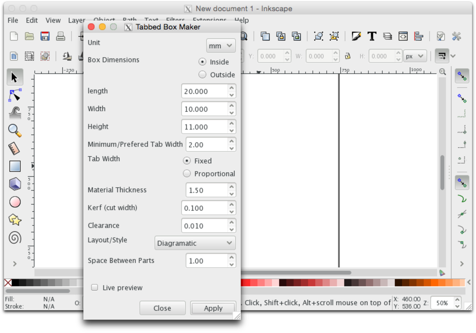Viewport: 476px width, 333px height.
Task: Open the Edit menu
Action: (32, 20)
